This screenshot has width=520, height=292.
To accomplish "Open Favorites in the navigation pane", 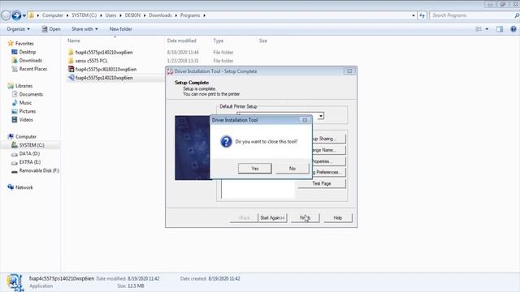I will click(24, 43).
